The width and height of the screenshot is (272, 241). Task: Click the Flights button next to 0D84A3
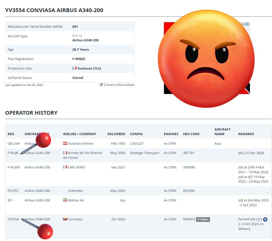click(x=203, y=220)
